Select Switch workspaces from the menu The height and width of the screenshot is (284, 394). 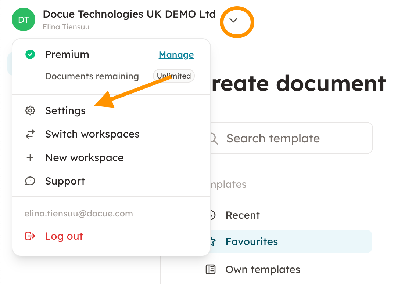point(92,134)
